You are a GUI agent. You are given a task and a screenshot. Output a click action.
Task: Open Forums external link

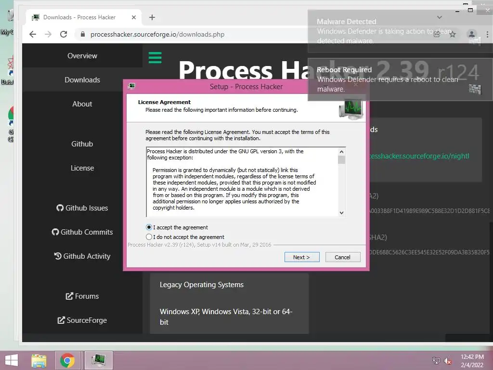click(82, 296)
